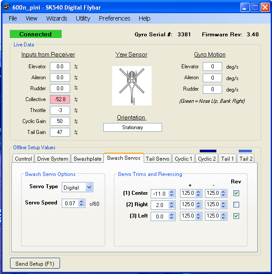272x274 pixels.
Task: Open the Cyclic 2 tab
Action: coord(207,159)
